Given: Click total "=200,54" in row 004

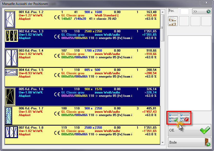Looking at the screenshot, I should (150, 73).
